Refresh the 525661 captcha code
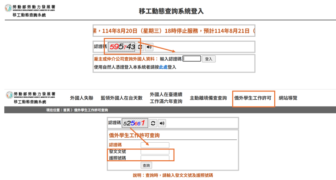The width and height of the screenshot is (336, 180). (153, 123)
